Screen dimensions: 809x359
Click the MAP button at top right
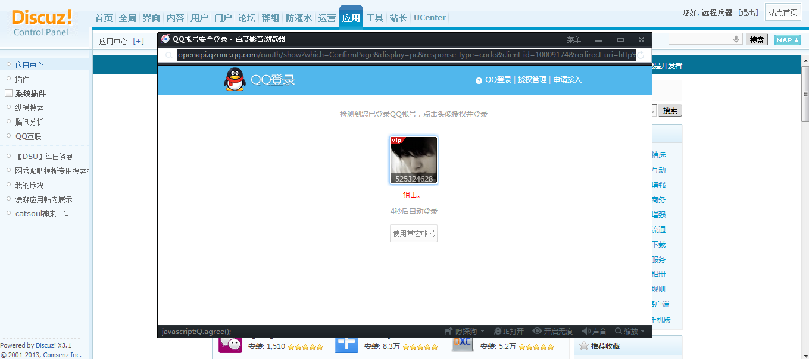(x=787, y=40)
